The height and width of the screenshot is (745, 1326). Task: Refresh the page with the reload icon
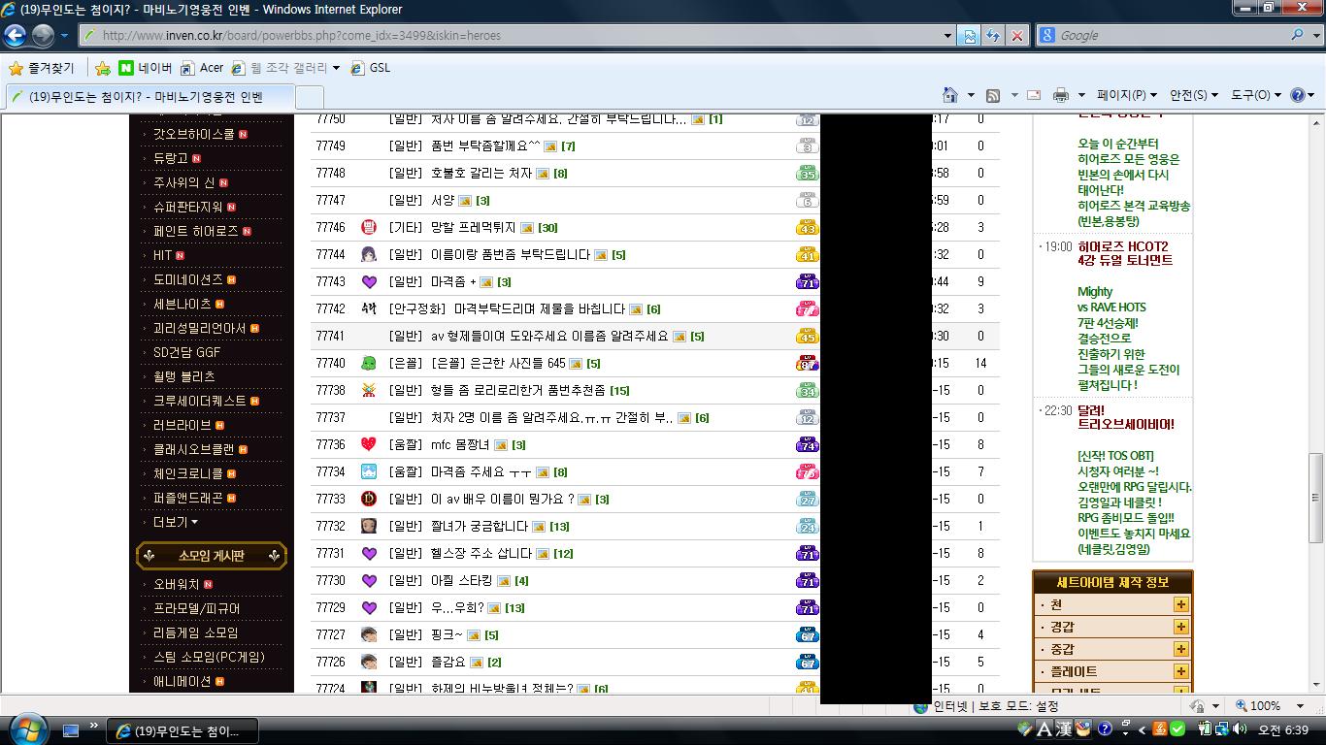(x=993, y=36)
